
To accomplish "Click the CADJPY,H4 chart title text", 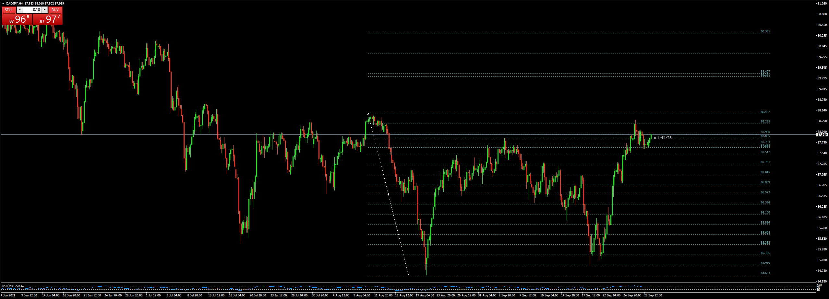I will (14, 4).
